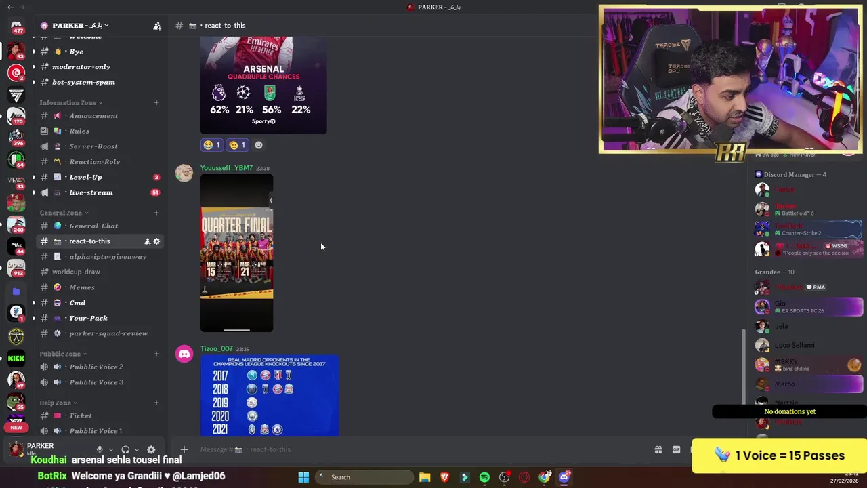Click username Tizoo_007 in chat
The width and height of the screenshot is (867, 488).
[x=216, y=349]
